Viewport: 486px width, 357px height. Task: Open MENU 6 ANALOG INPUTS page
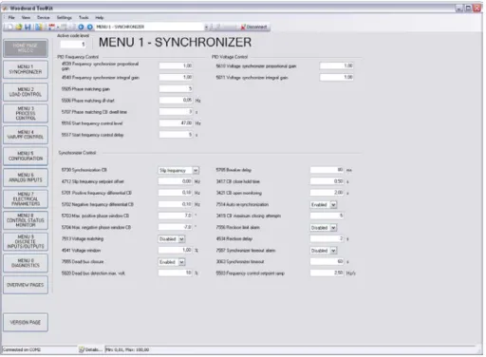tap(26, 178)
